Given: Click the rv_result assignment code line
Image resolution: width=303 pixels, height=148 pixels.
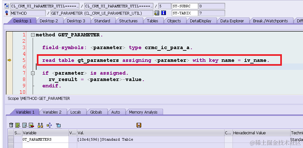Looking at the screenshot, I should (96, 79).
